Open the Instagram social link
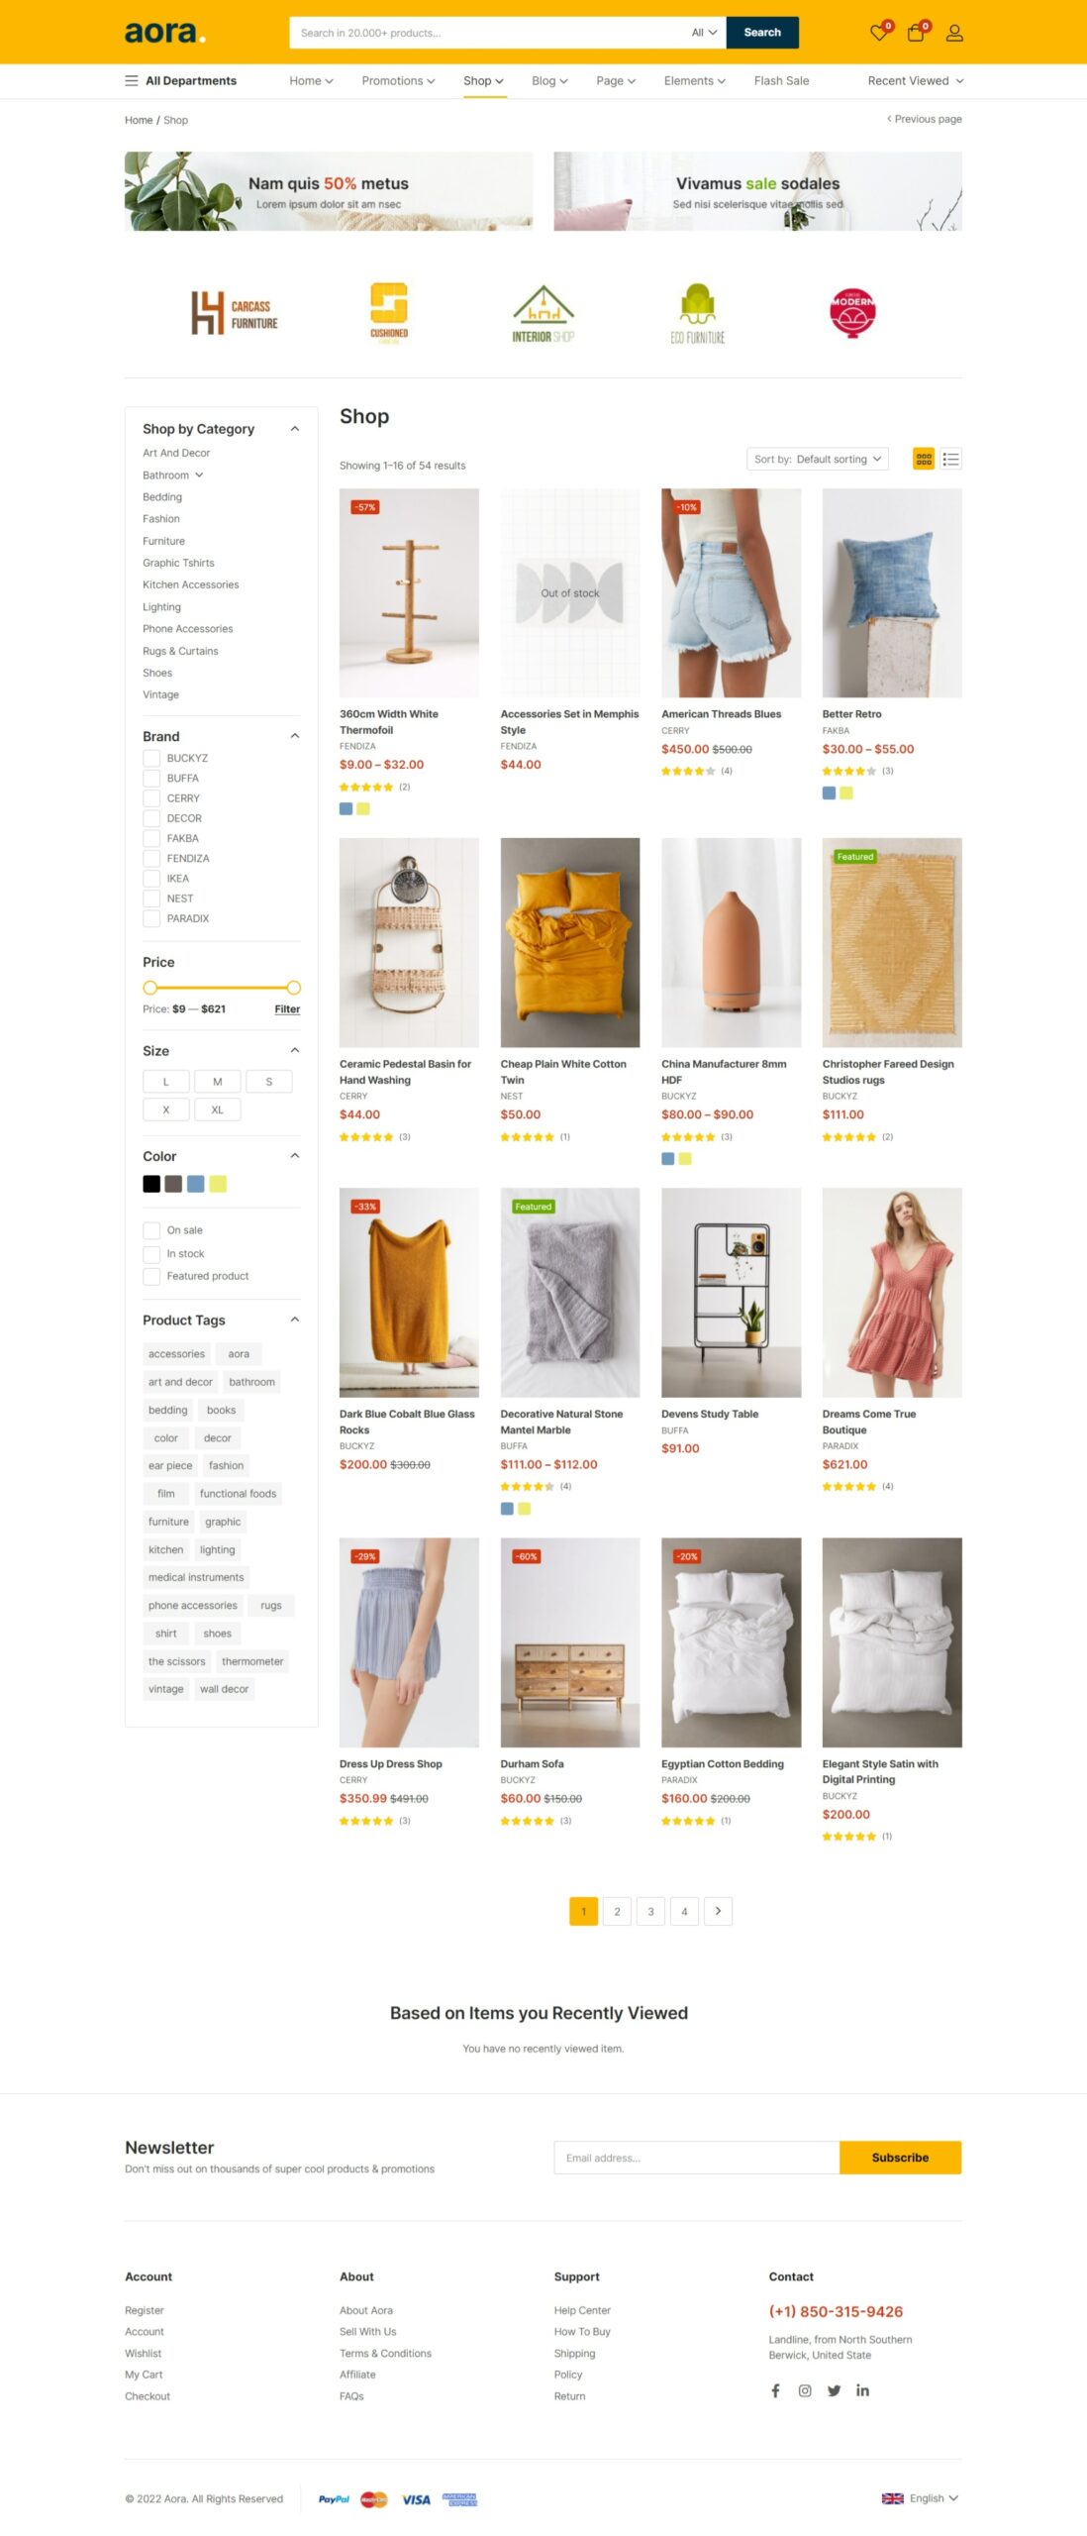Image resolution: width=1087 pixels, height=2536 pixels. (805, 2390)
